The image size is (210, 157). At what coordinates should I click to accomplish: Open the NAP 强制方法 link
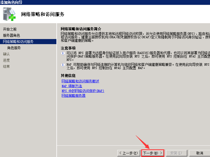(x=72, y=86)
